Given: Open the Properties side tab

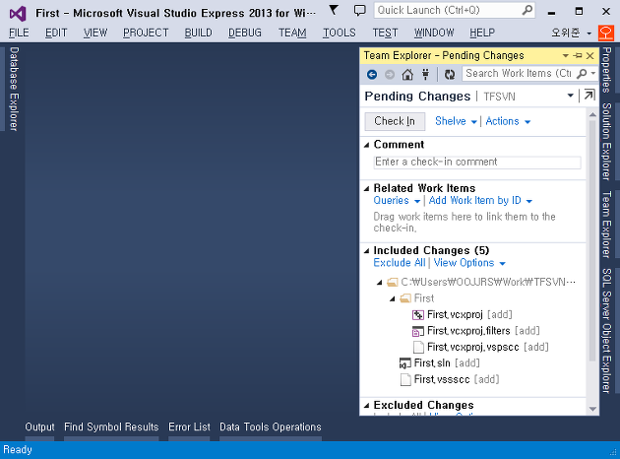Looking at the screenshot, I should [x=606, y=70].
